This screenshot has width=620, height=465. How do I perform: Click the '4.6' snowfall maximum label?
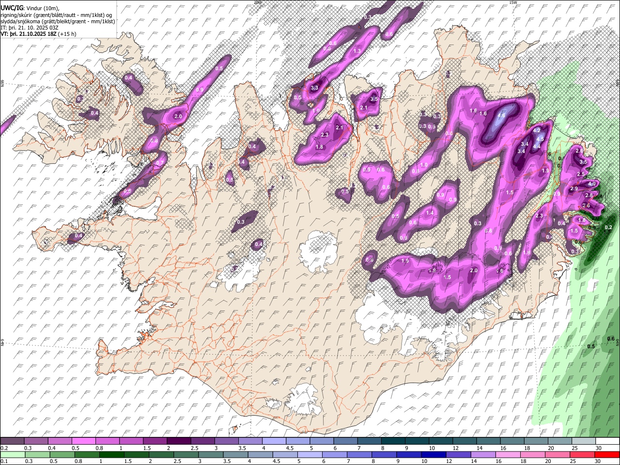coord(501,116)
